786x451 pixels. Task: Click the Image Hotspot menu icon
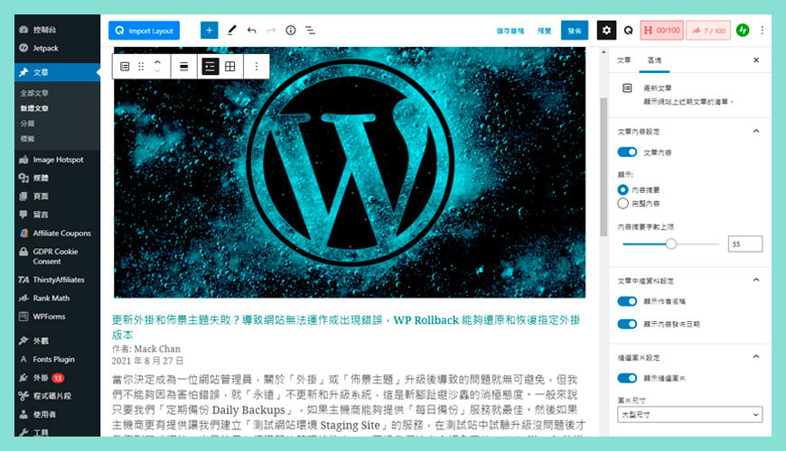23,160
